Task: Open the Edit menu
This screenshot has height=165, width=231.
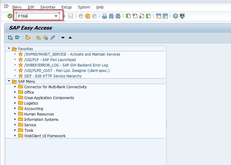Action: coord(31,7)
